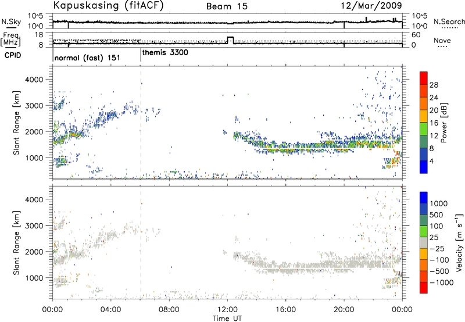The image size is (465, 322).
Task: Click the 16:00 time tick label
Action: (285, 310)
